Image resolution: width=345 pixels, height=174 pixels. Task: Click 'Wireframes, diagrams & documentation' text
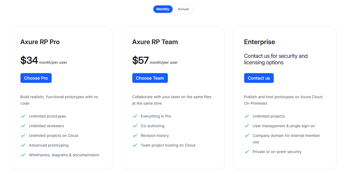click(64, 155)
